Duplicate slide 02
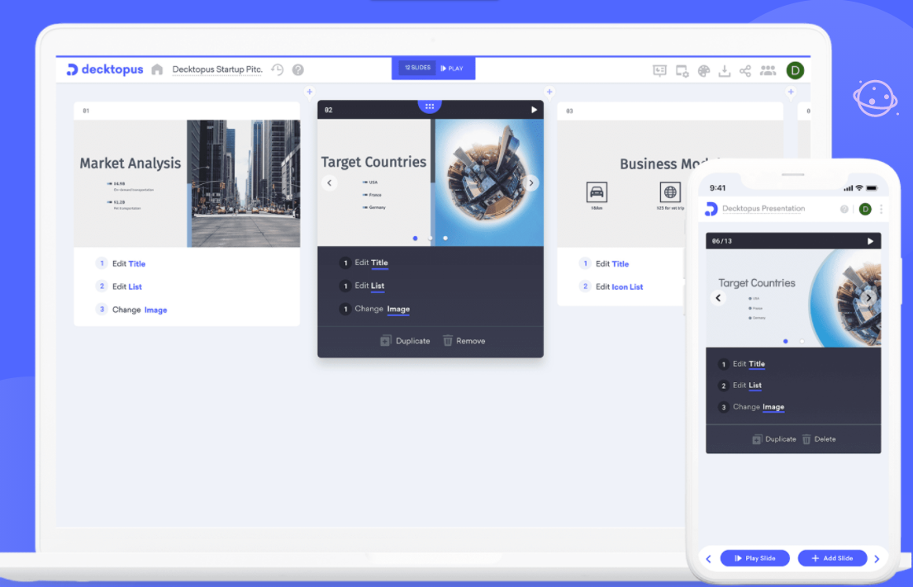The width and height of the screenshot is (913, 587). [x=405, y=341]
